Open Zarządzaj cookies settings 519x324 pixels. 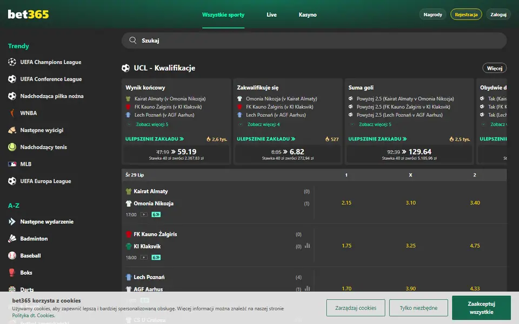tap(356, 308)
